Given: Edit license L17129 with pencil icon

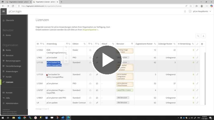Looking at the screenshot, I should point(197,74).
